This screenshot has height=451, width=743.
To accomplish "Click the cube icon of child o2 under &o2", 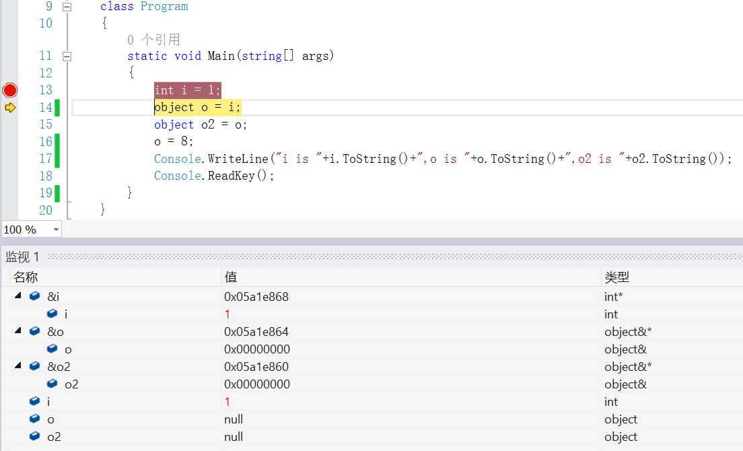I will [x=52, y=384].
